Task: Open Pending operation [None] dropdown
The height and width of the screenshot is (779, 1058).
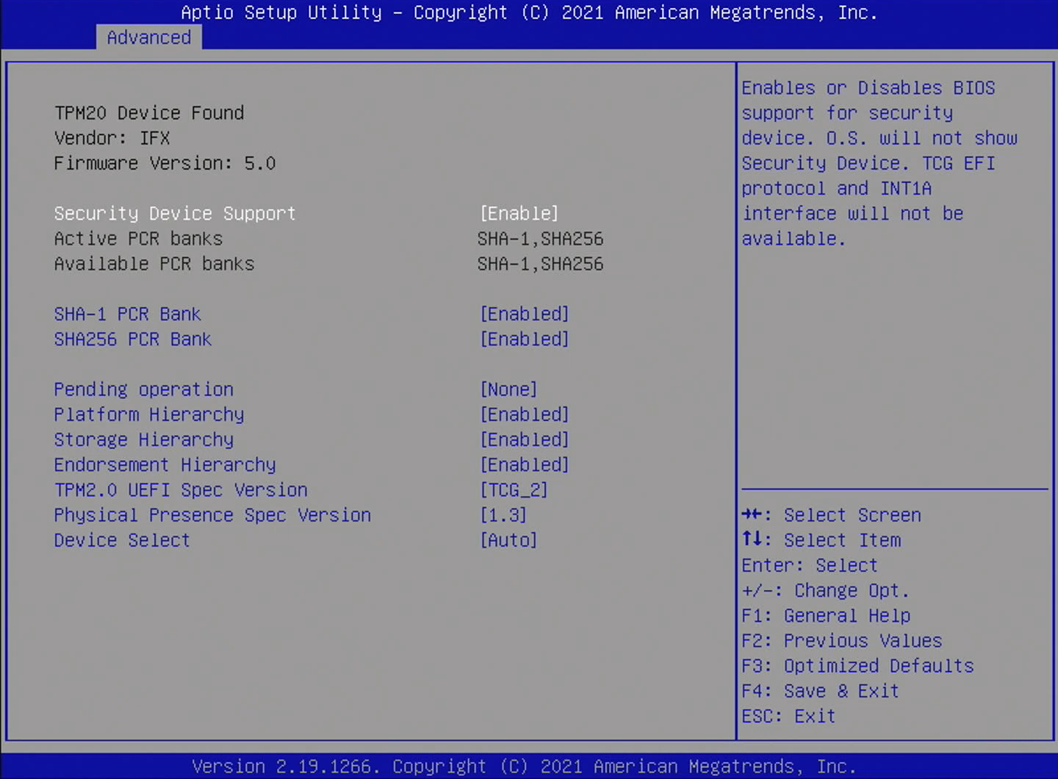Action: point(508,389)
